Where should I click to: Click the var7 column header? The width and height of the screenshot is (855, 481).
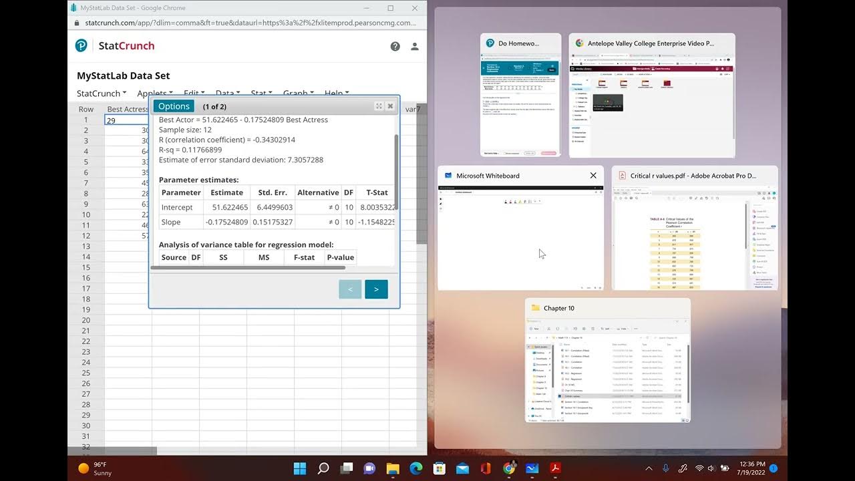click(x=413, y=109)
